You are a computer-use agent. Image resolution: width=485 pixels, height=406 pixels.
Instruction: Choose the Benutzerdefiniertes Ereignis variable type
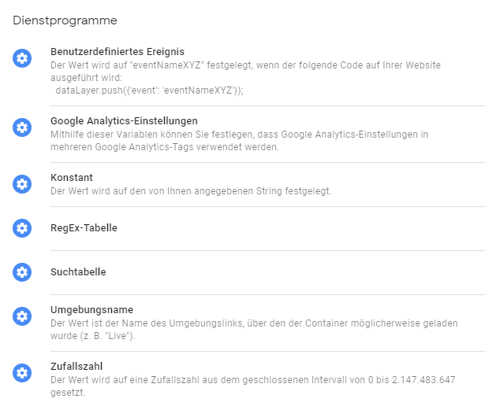click(x=118, y=51)
